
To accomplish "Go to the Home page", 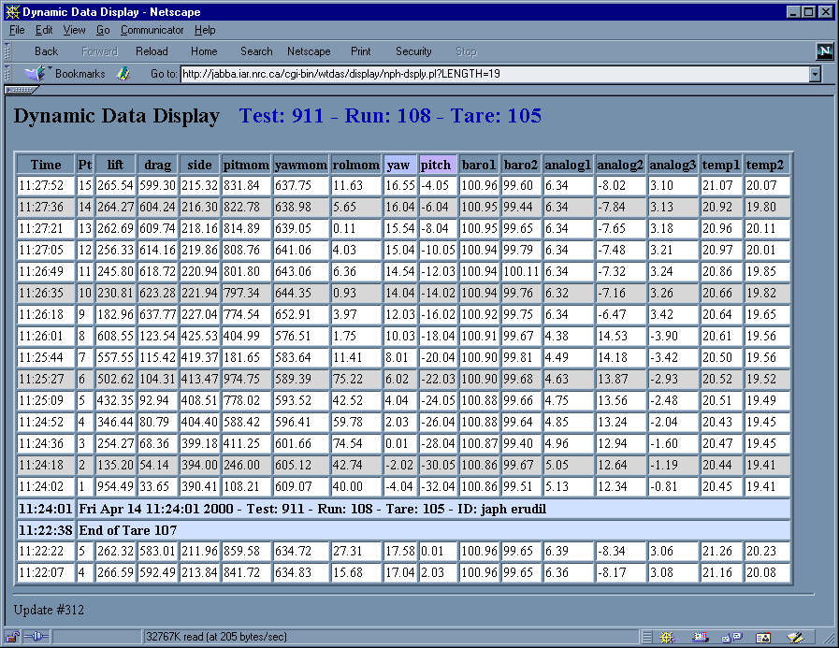I will coord(204,51).
